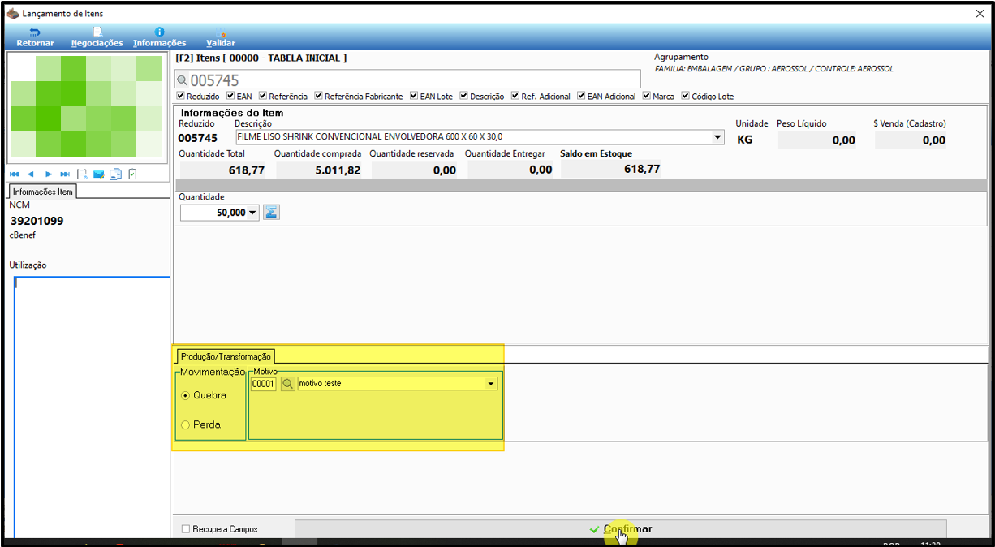
Task: Open the Quantidade dropdown arrow
Action: (252, 213)
